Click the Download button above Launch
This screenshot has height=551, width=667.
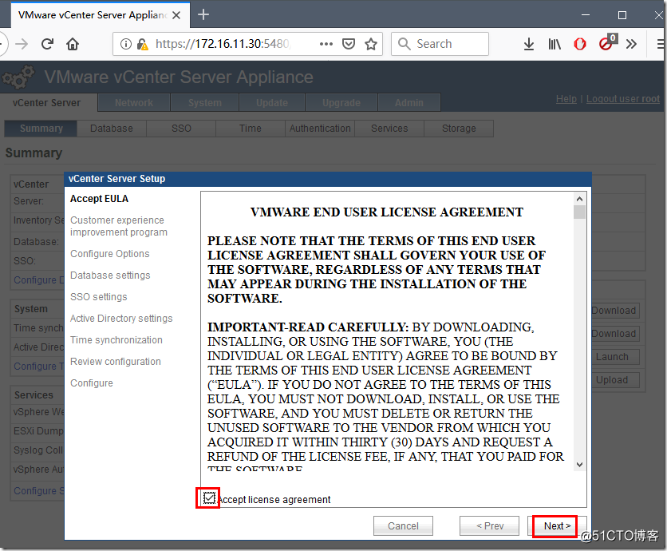(615, 334)
